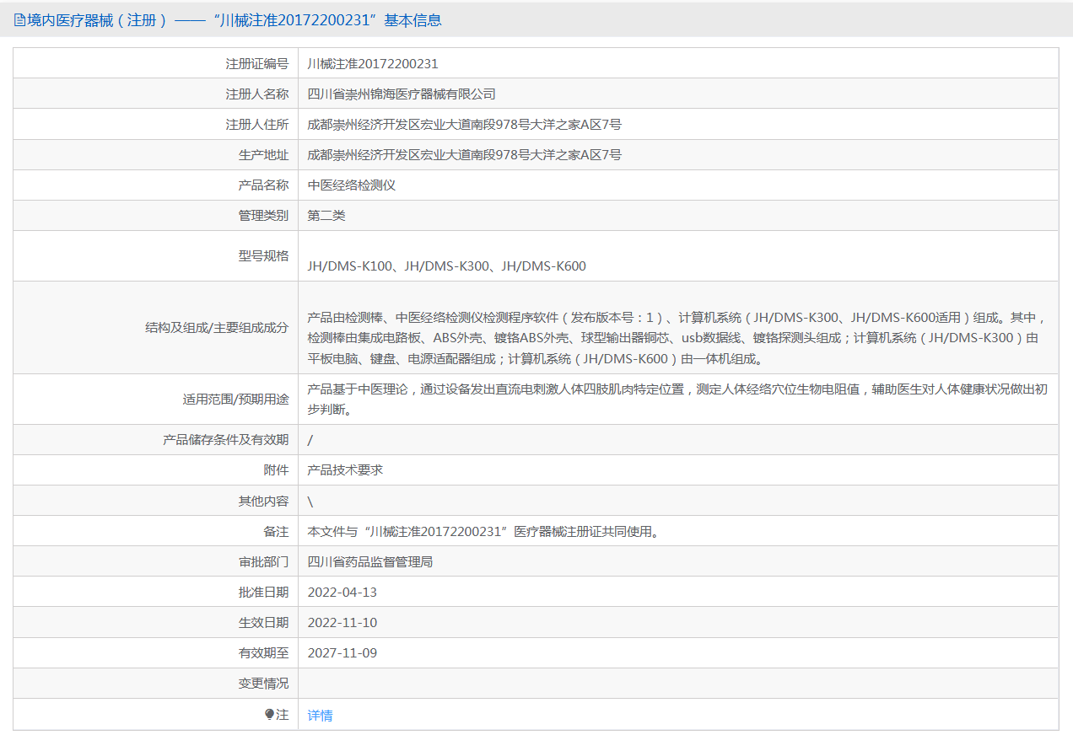Click the 注册人住所 label

point(256,124)
